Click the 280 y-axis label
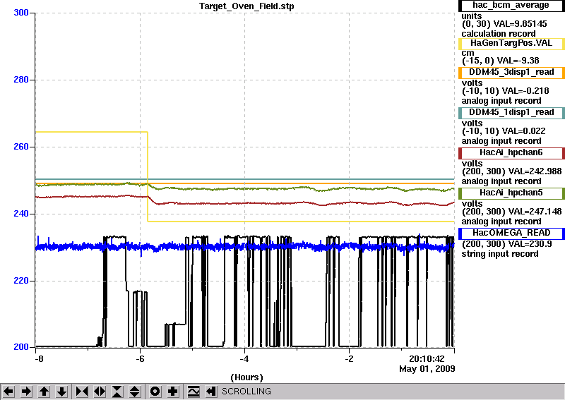This screenshot has width=565, height=400. 21,80
